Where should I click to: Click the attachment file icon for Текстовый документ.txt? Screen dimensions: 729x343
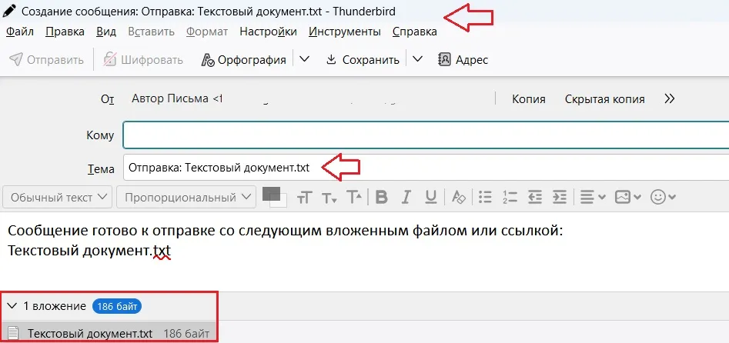(x=14, y=333)
